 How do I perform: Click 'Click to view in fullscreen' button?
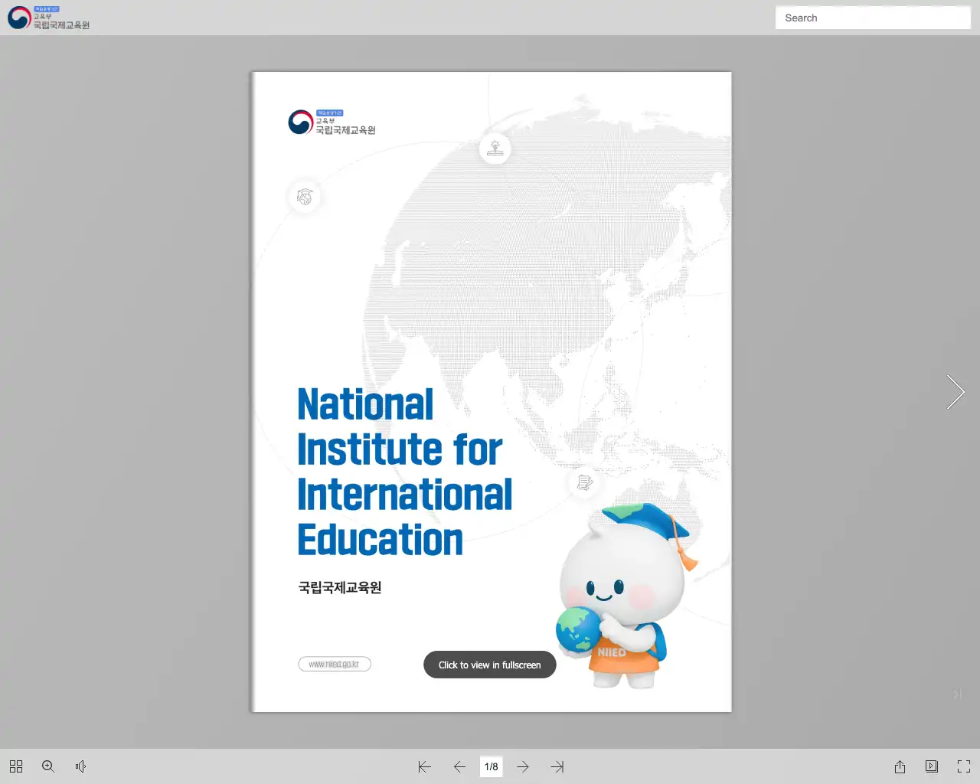coord(490,665)
